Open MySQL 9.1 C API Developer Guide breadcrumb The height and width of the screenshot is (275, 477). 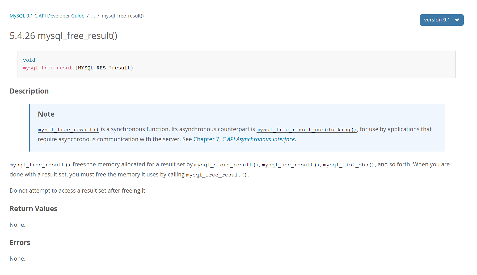(x=47, y=16)
